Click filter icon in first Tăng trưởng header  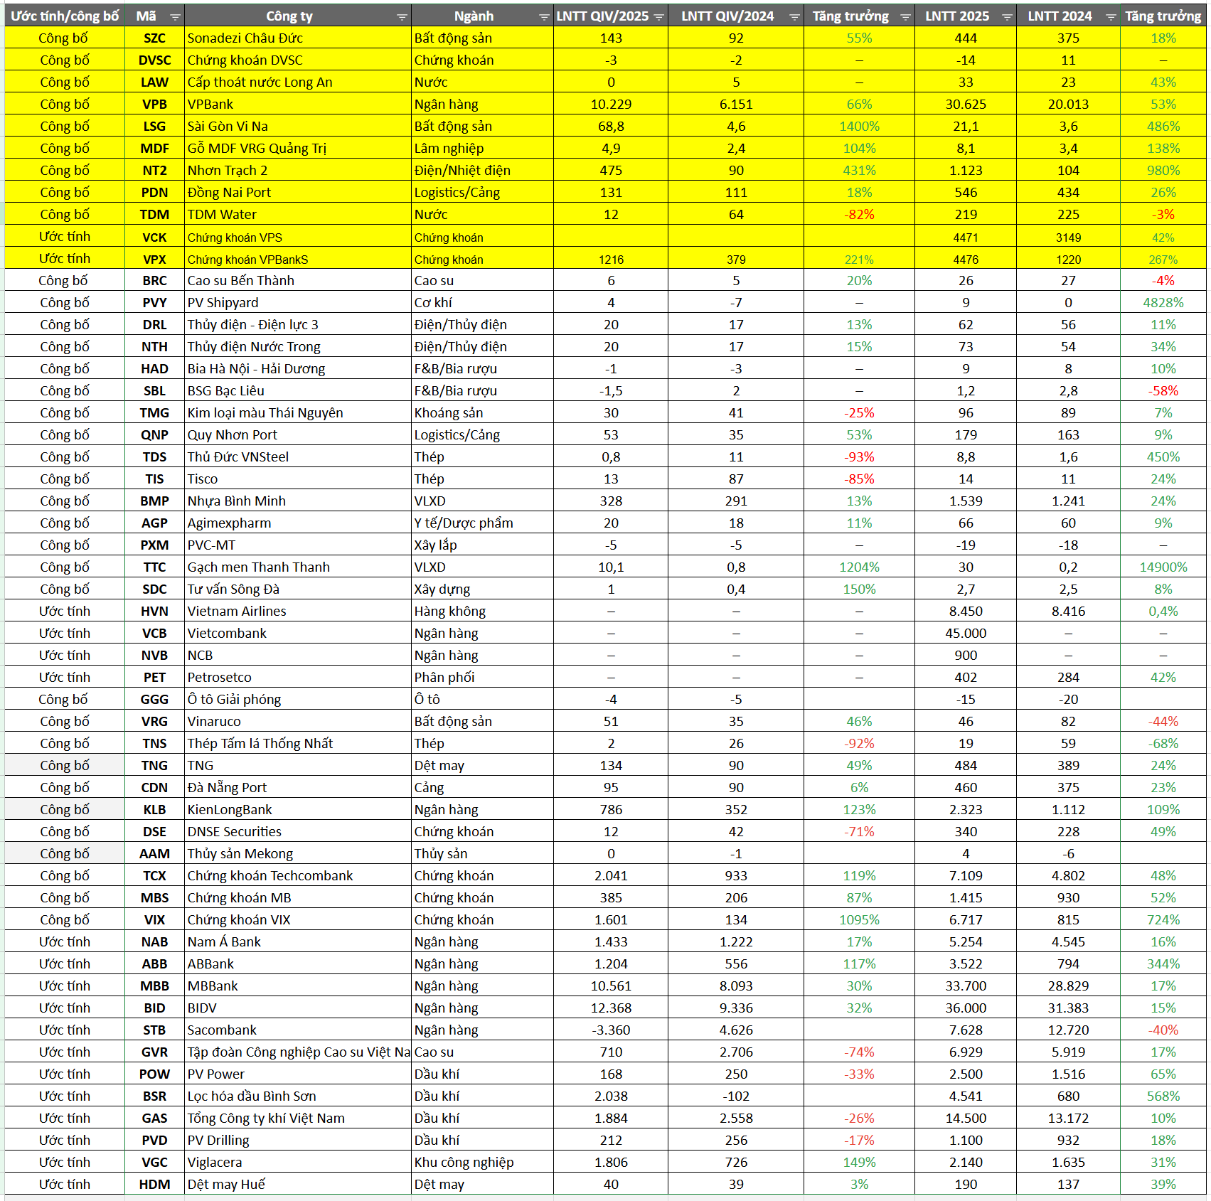(x=905, y=17)
